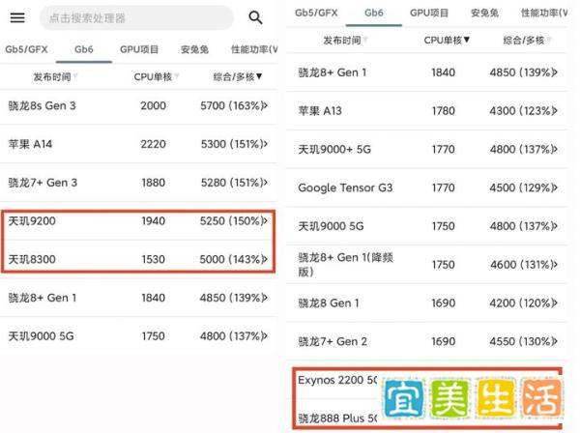This screenshot has width=580, height=433.
Task: Tap the magnifier search icon
Action: [x=255, y=17]
